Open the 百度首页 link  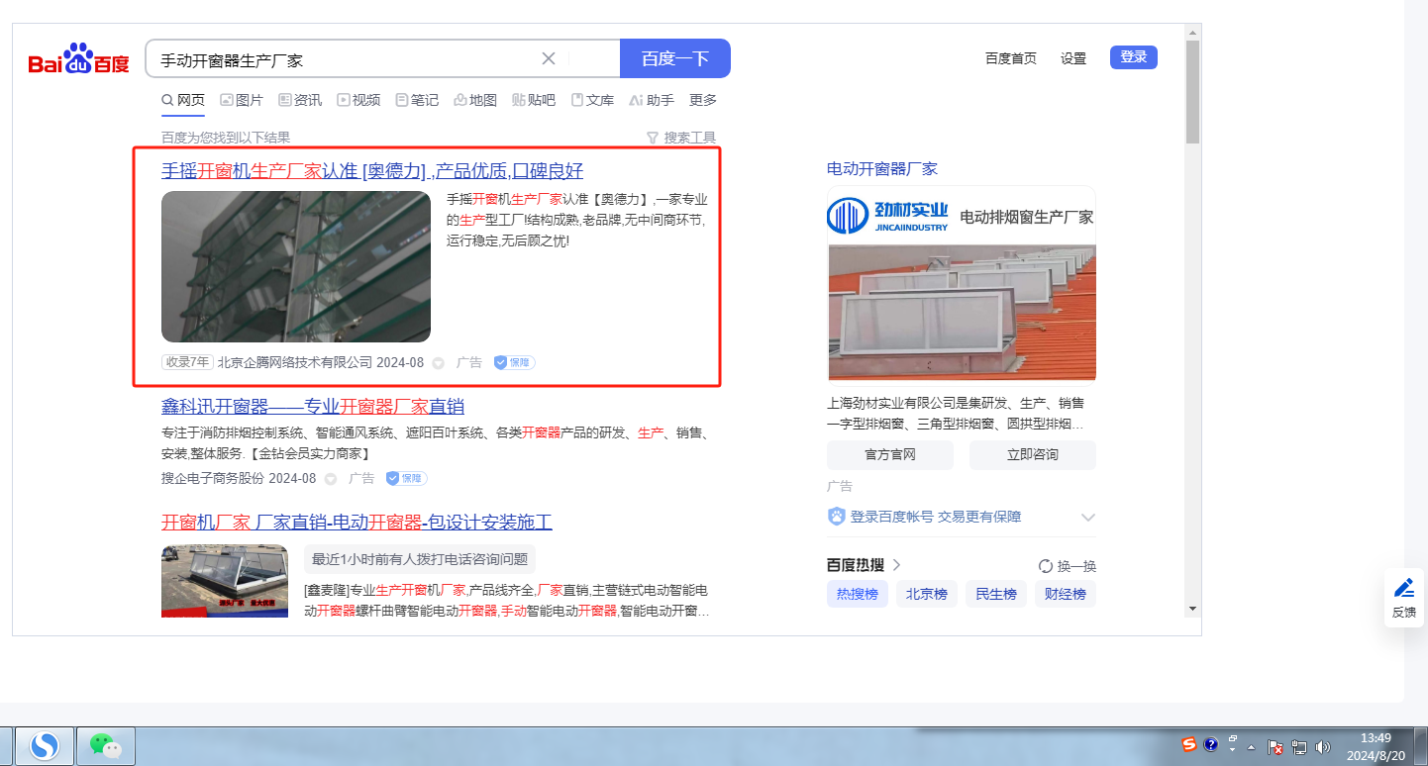pyautogui.click(x=1011, y=58)
